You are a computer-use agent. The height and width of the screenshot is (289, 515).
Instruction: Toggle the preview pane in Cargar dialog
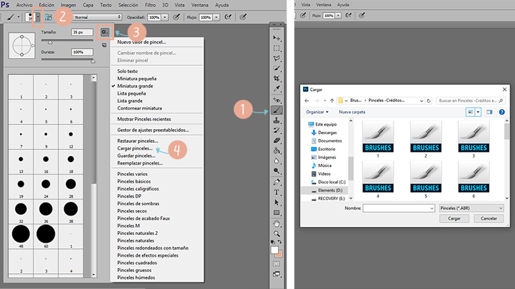point(489,112)
